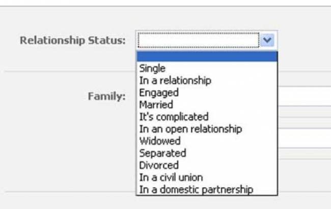Select the blank highlighted option
Image resolution: width=331 pixels, height=209 pixels.
[207, 56]
